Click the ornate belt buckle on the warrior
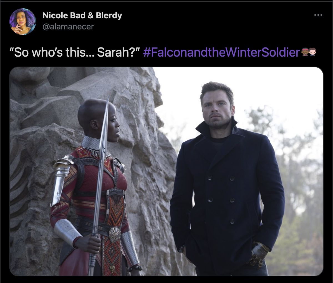 coord(115,234)
